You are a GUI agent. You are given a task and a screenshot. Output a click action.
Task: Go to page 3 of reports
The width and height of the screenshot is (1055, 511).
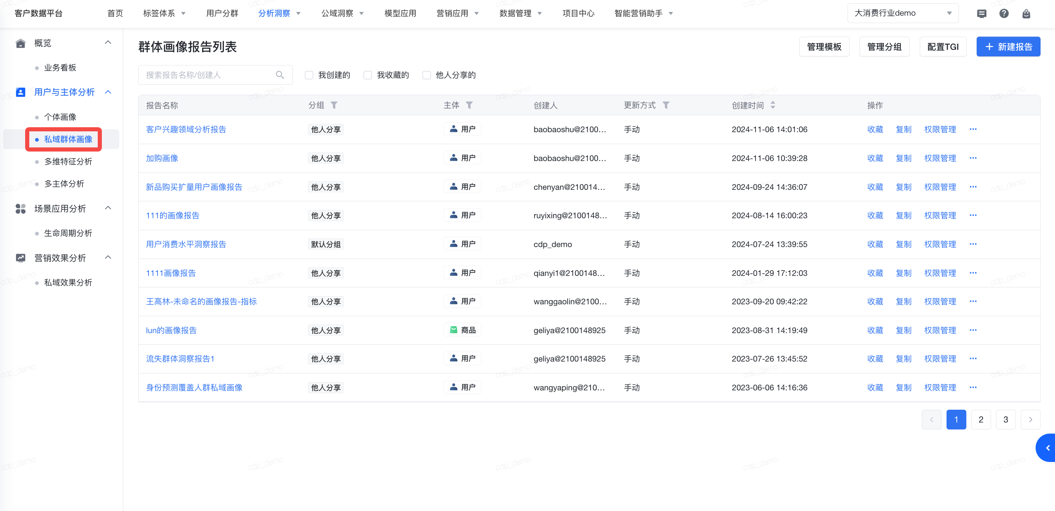pos(1006,420)
